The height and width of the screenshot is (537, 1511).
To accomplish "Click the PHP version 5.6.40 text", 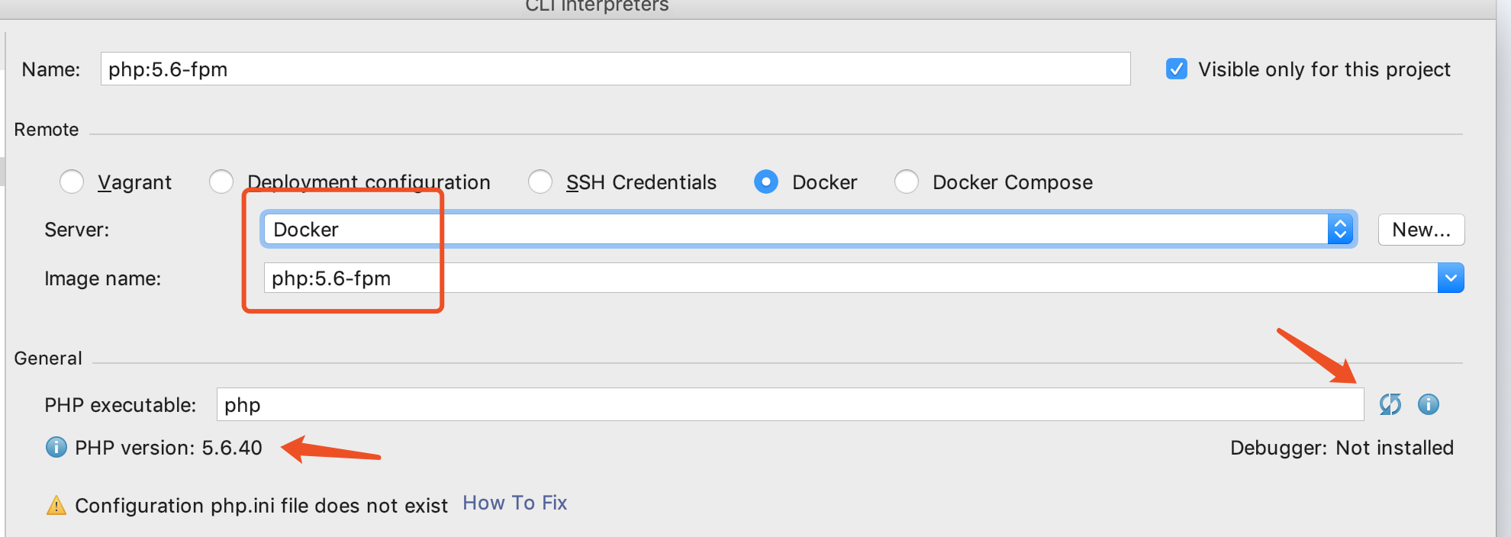I will pyautogui.click(x=169, y=448).
